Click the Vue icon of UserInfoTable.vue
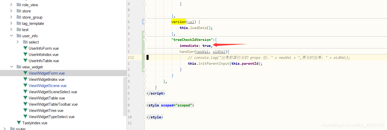 click(25, 61)
